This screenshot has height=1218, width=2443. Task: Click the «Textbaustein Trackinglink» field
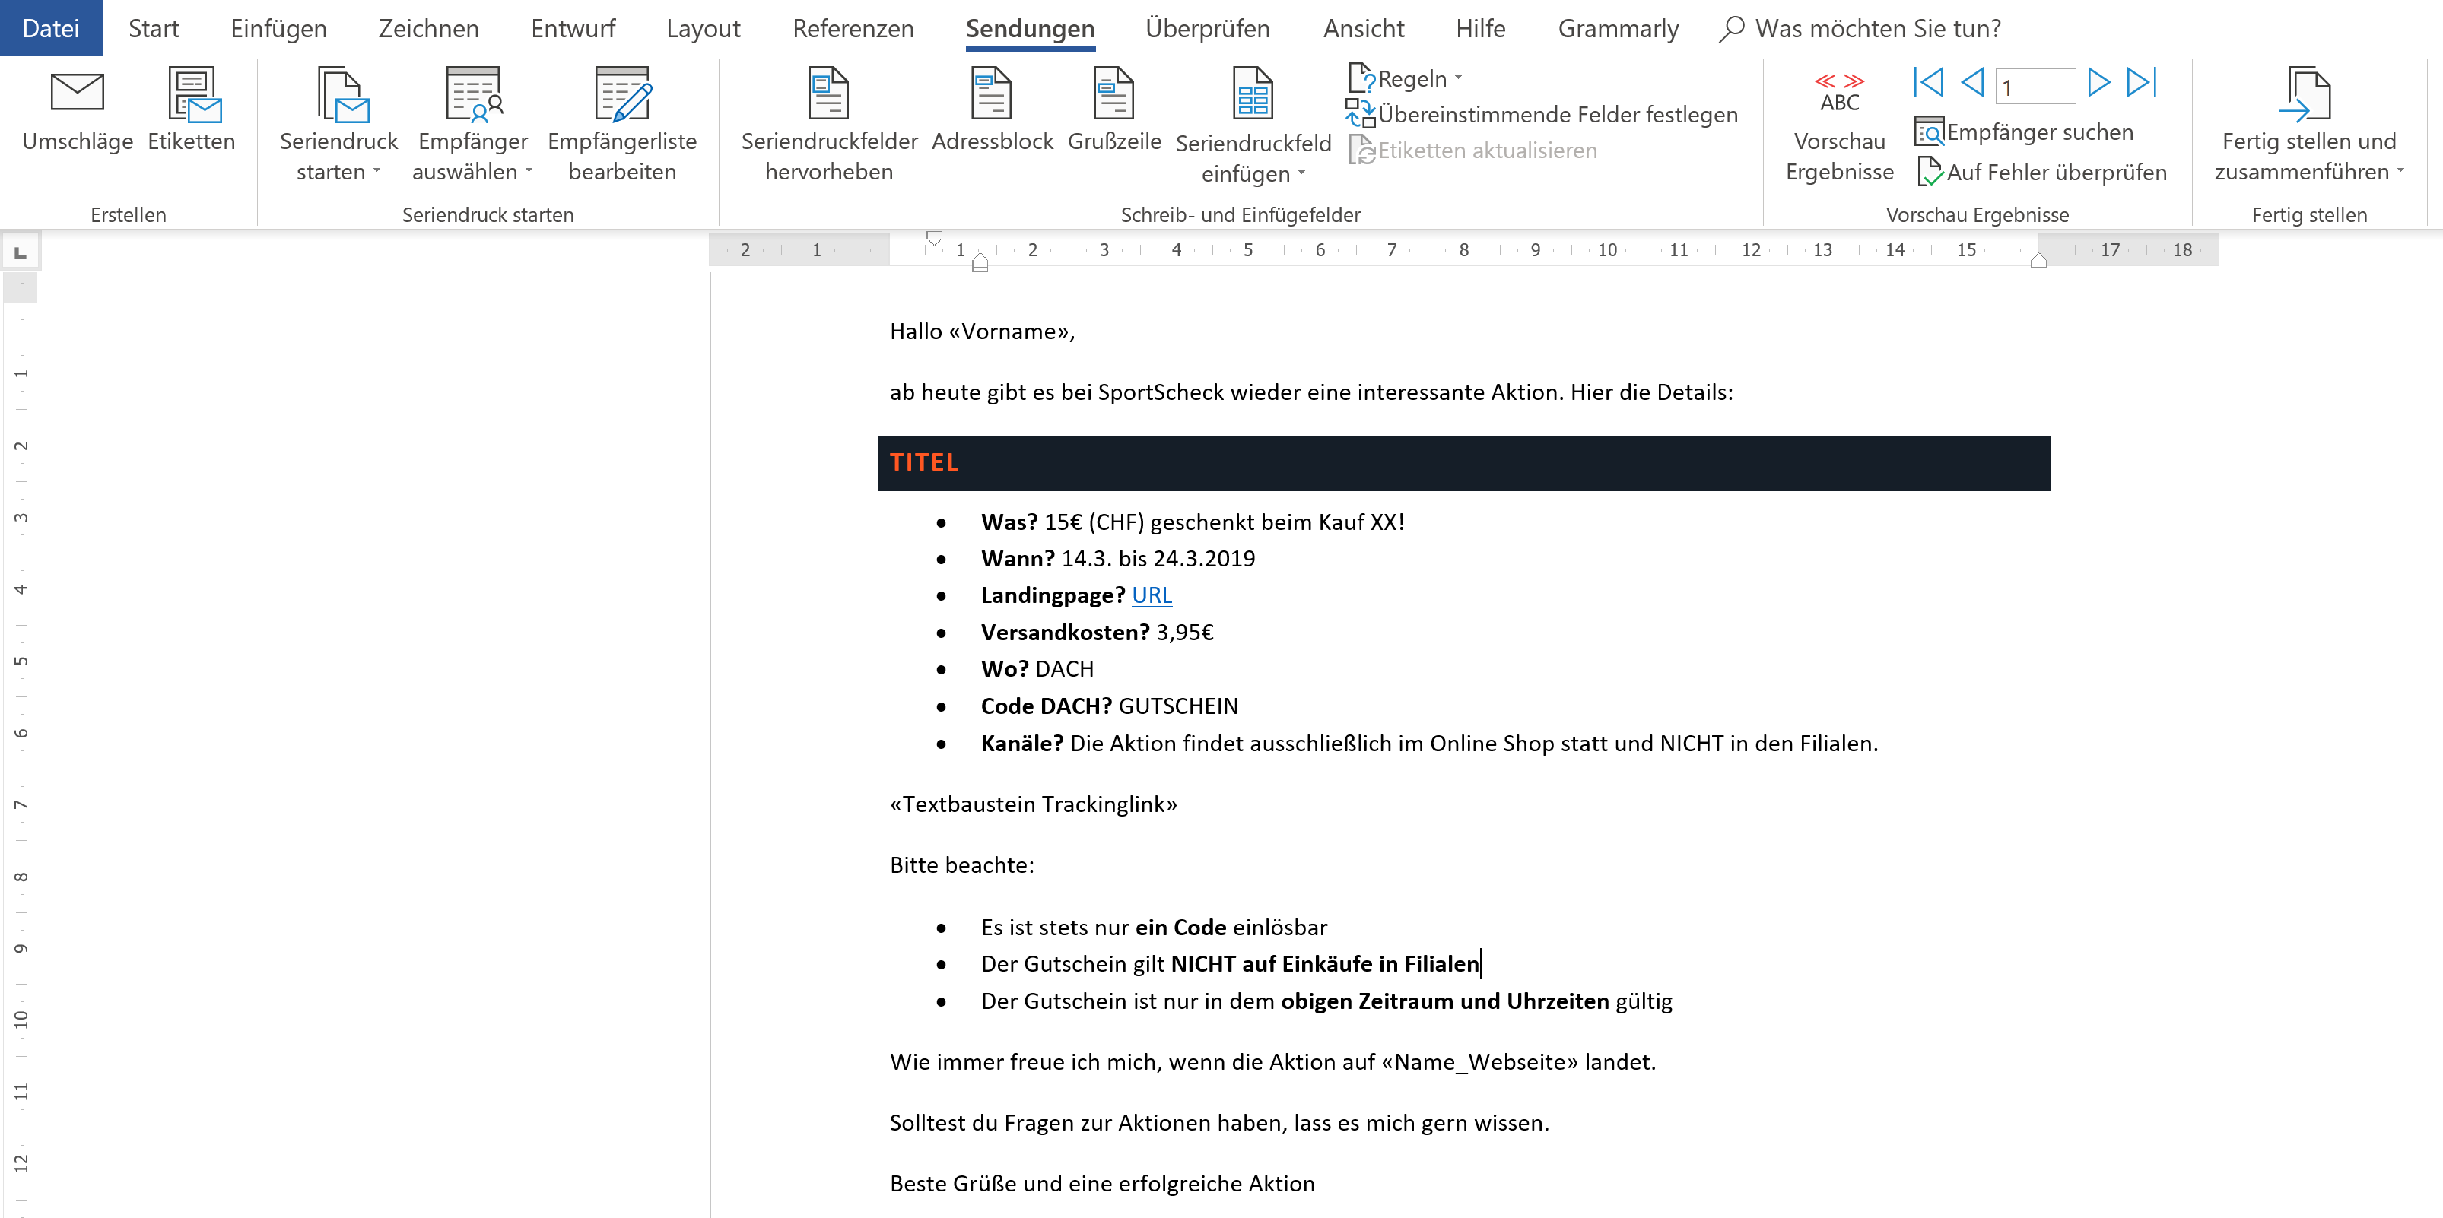[x=1033, y=804]
